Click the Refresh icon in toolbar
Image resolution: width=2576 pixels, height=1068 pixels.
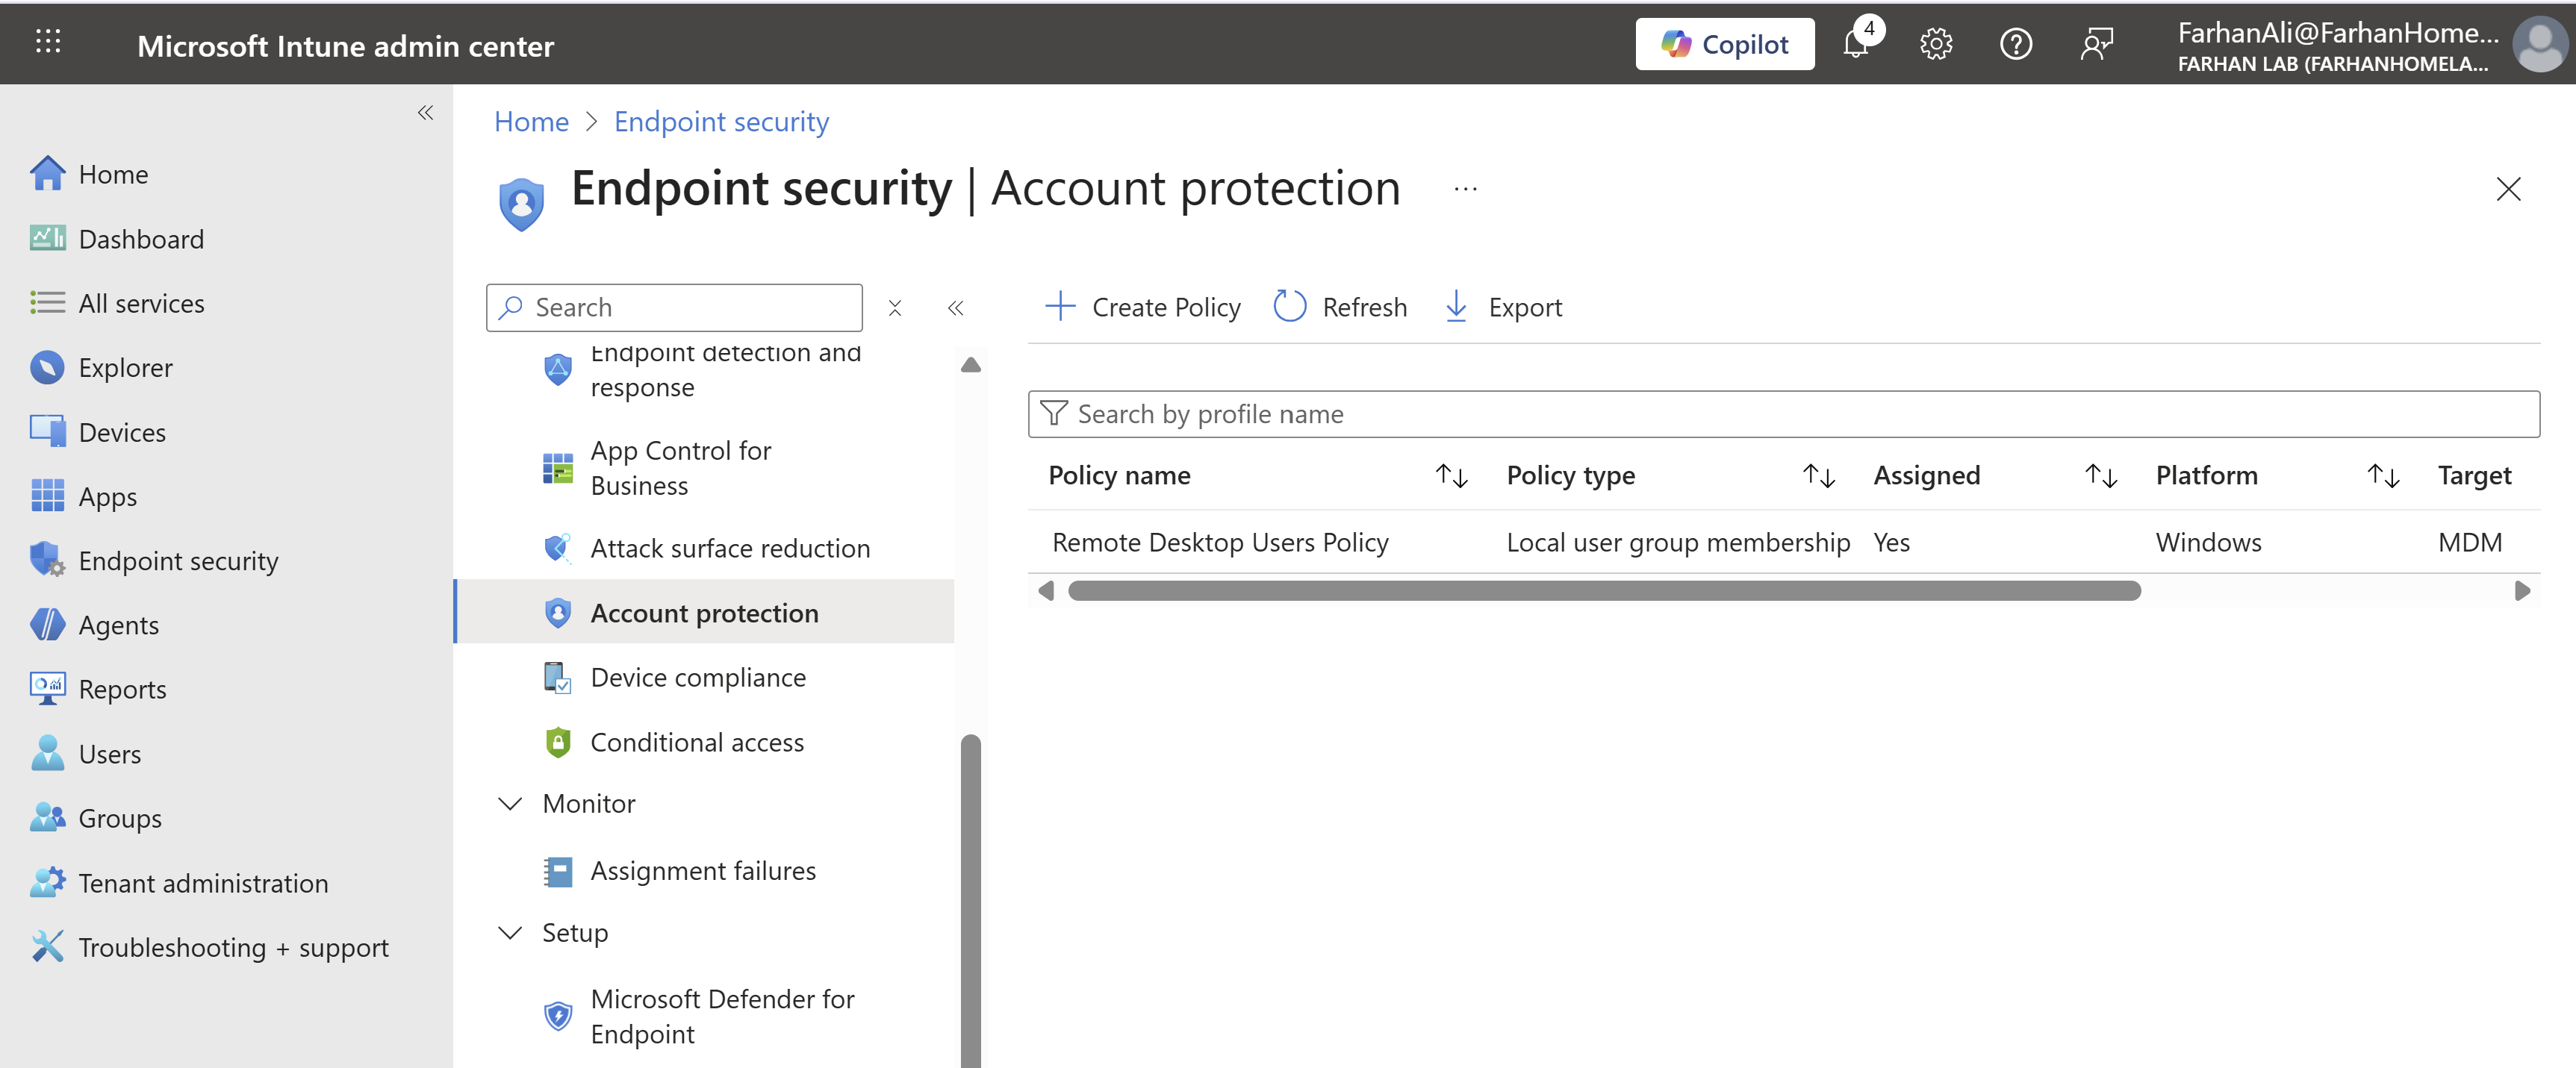pos(1289,306)
